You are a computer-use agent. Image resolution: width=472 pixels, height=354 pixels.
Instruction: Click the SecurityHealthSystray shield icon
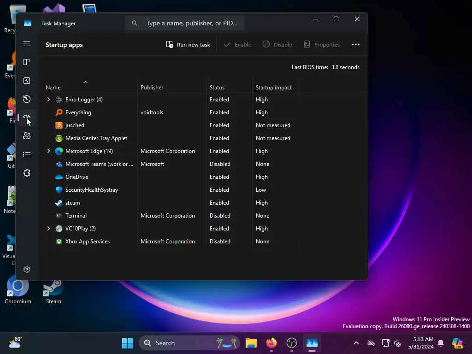tap(59, 190)
